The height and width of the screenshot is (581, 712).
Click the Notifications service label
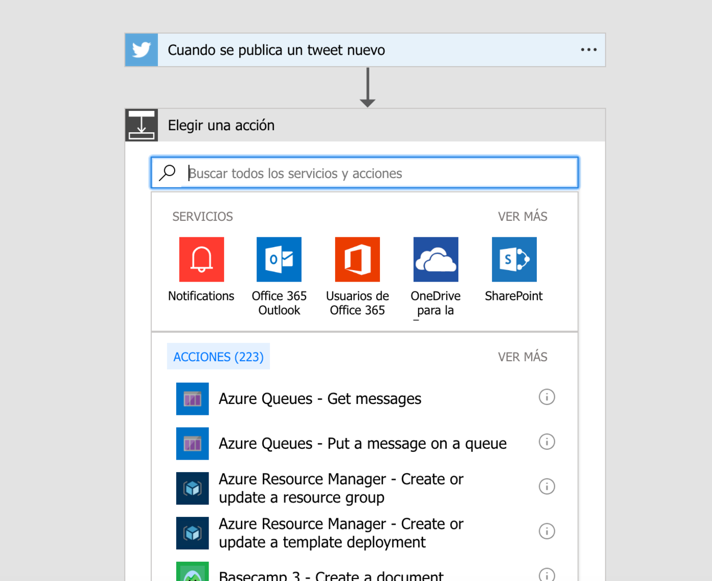(x=201, y=296)
